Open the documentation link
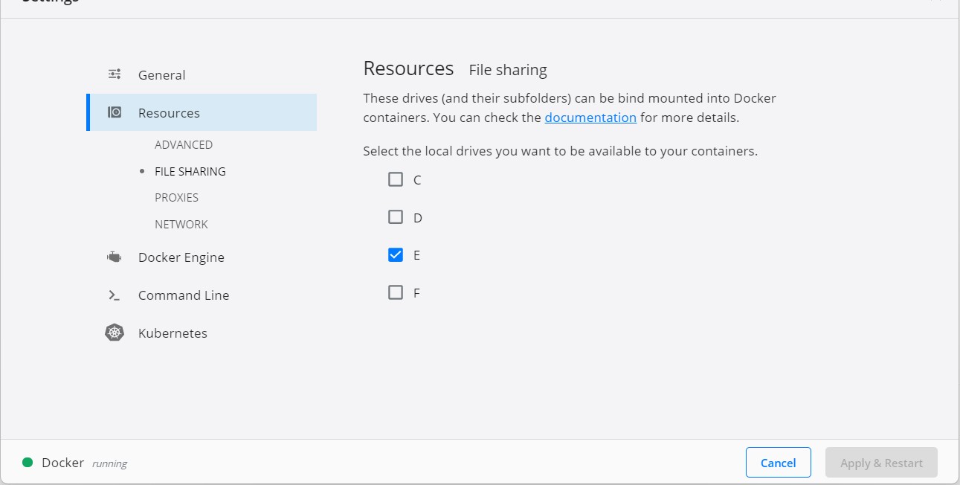 [590, 118]
